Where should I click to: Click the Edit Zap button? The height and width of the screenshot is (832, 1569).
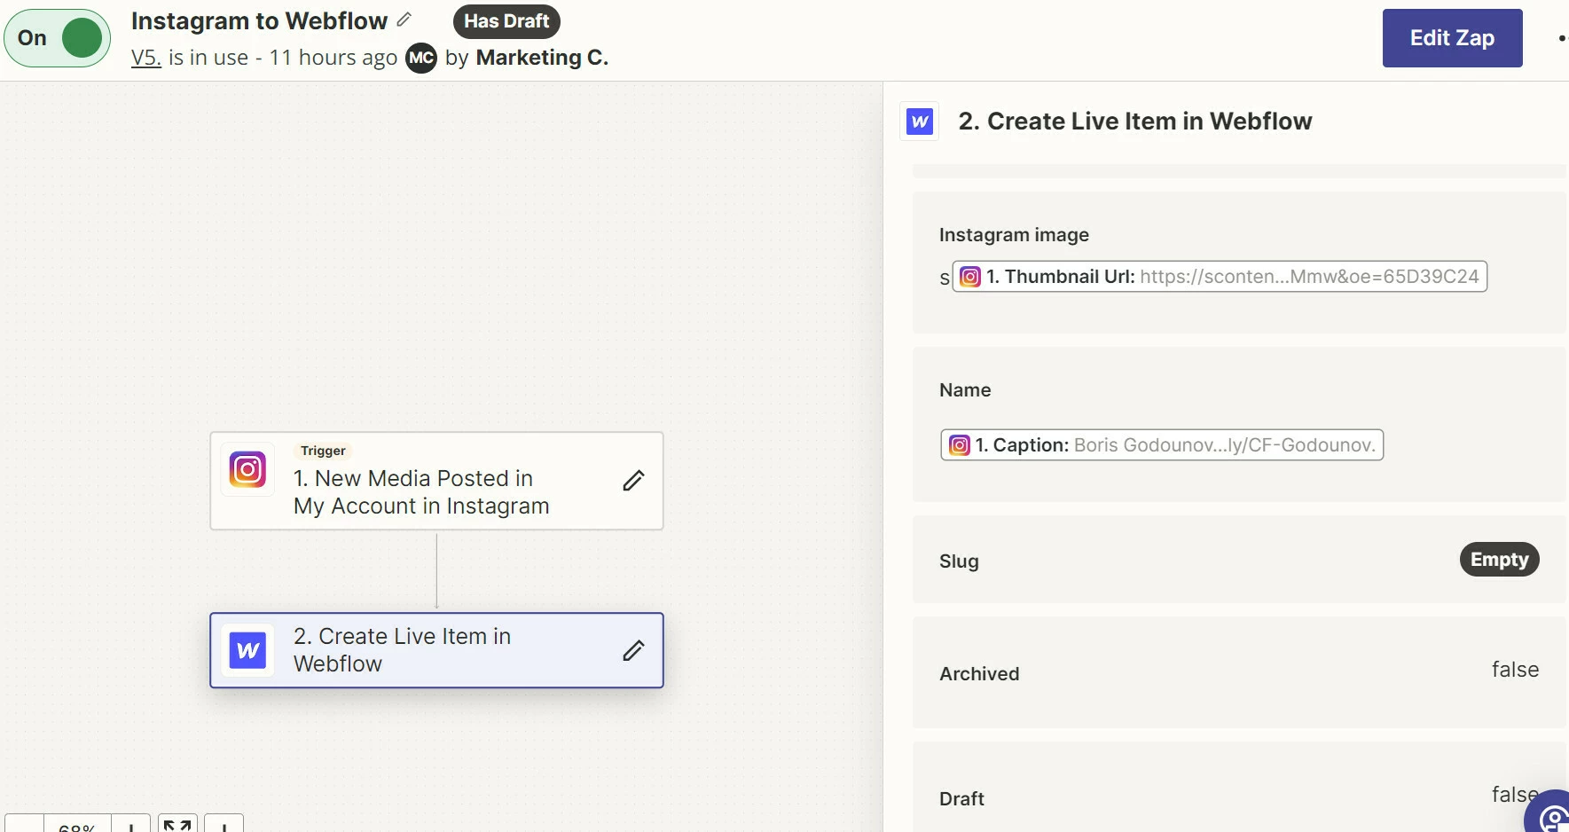coord(1452,38)
